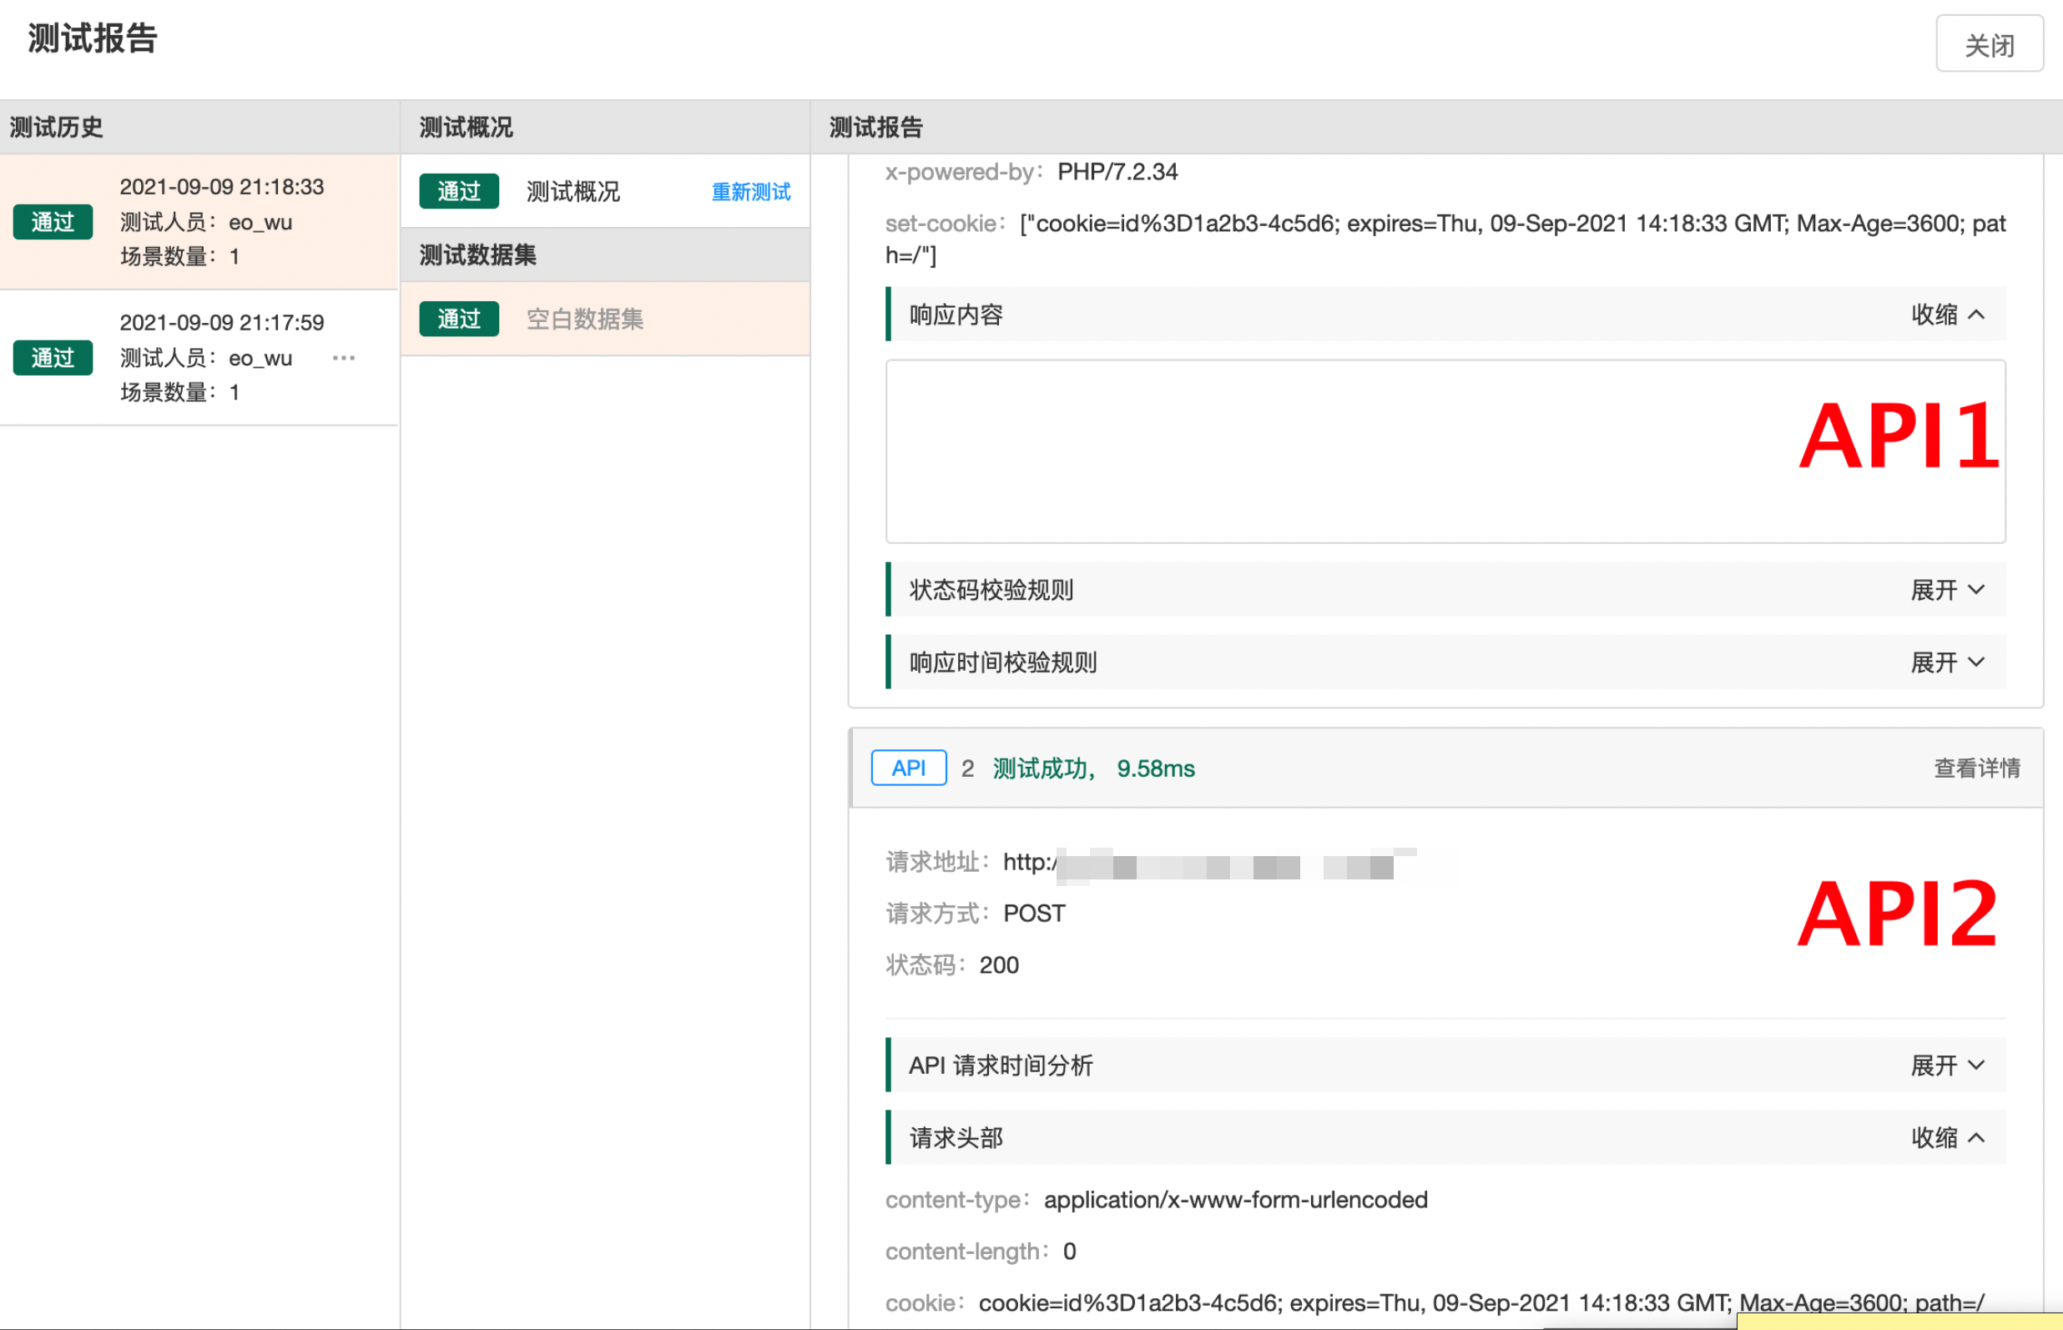Collapse the 响应内容 section
Image resolution: width=2063 pixels, height=1330 pixels.
pyautogui.click(x=1946, y=315)
